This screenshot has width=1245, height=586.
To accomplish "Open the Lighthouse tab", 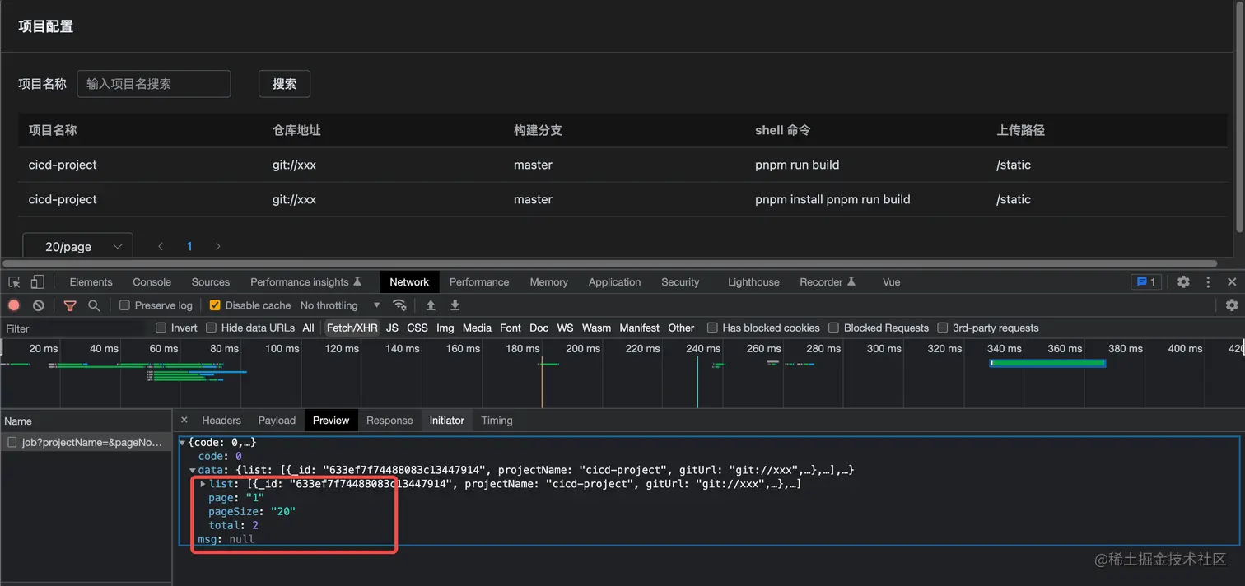I will pos(753,281).
